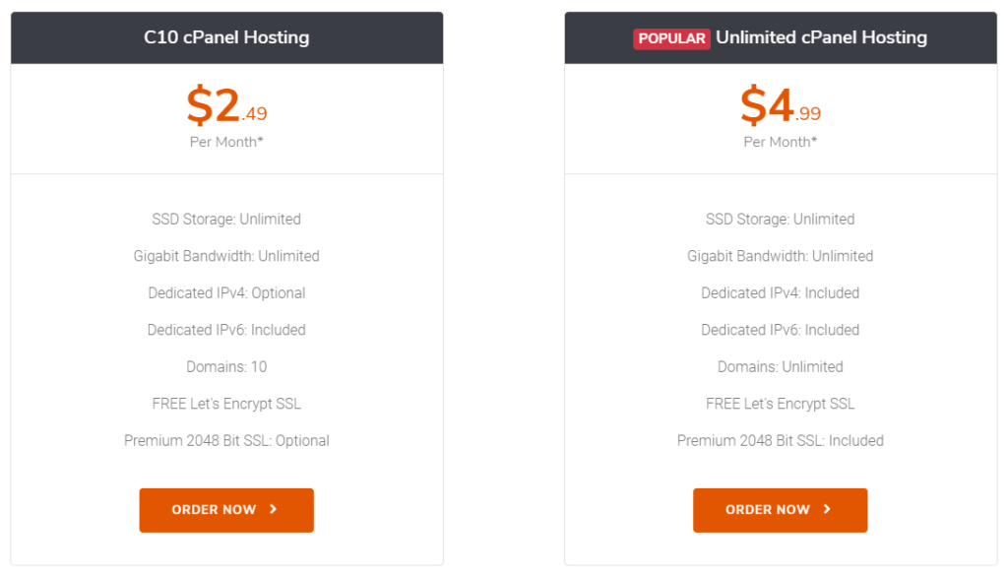This screenshot has height=575, width=1008.
Task: Click Gigabit Bandwidth: Unlimited in Unlimited plan
Action: click(x=780, y=256)
